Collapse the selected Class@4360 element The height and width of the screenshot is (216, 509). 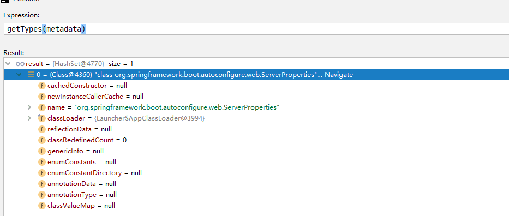(x=19, y=75)
